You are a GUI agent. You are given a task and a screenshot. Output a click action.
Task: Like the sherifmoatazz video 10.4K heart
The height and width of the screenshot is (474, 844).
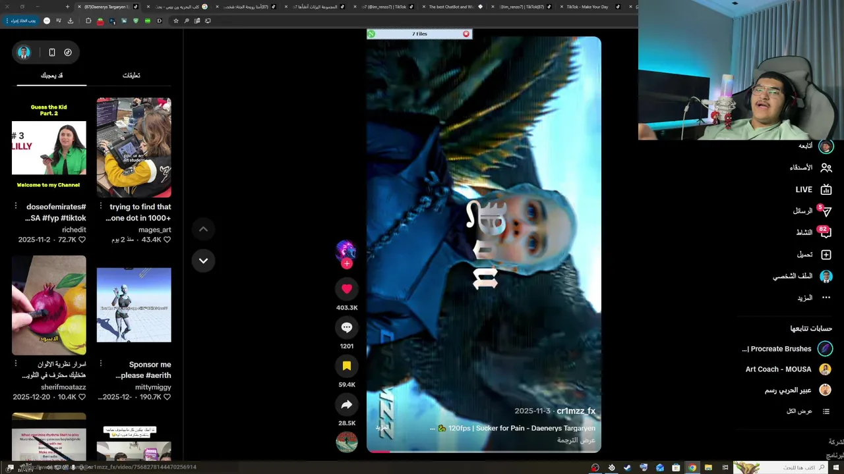82,397
